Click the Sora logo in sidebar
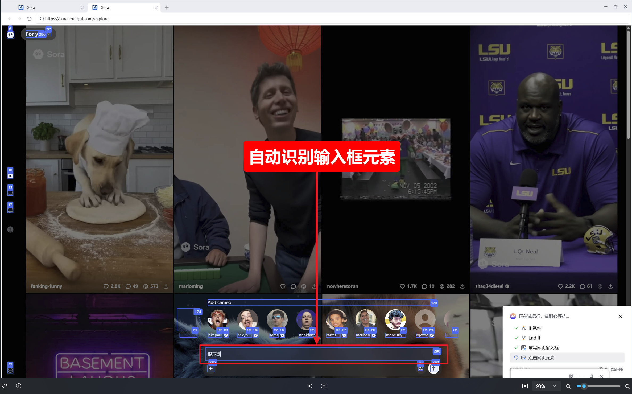The width and height of the screenshot is (632, 394). tap(10, 35)
